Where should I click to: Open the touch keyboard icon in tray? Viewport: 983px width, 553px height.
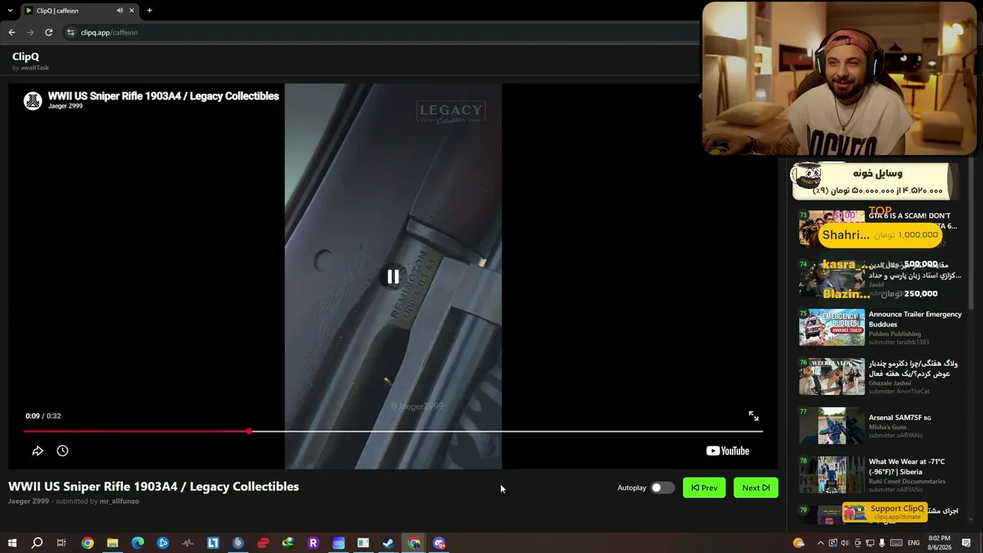coord(896,543)
